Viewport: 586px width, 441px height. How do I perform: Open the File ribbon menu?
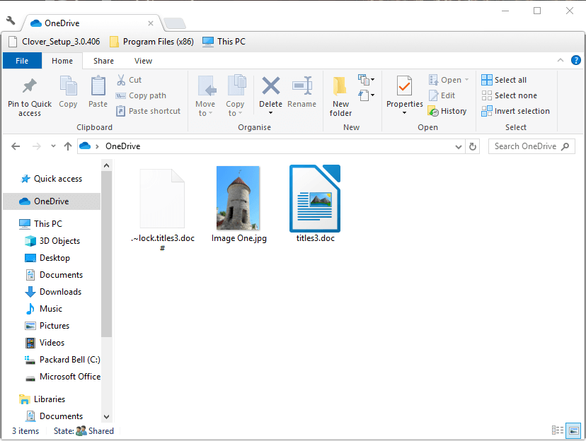click(22, 61)
